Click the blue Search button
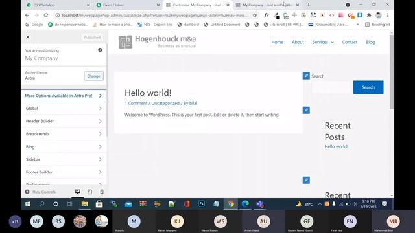 368,87
